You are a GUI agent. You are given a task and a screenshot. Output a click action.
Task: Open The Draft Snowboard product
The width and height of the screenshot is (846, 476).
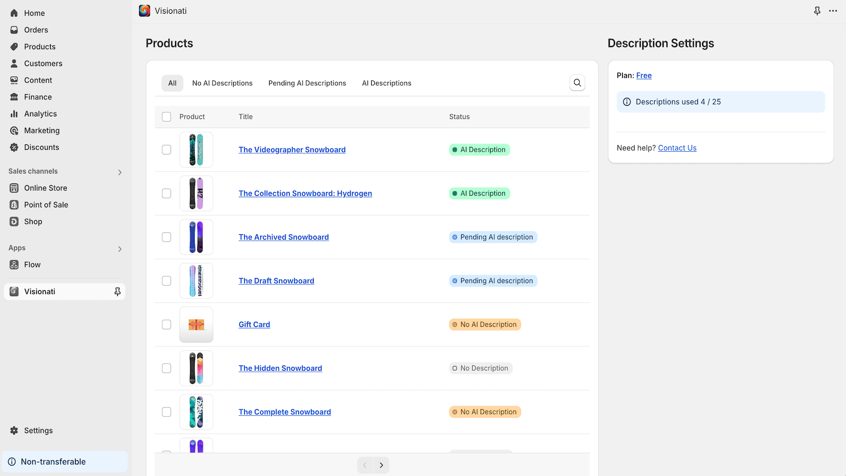pos(276,280)
